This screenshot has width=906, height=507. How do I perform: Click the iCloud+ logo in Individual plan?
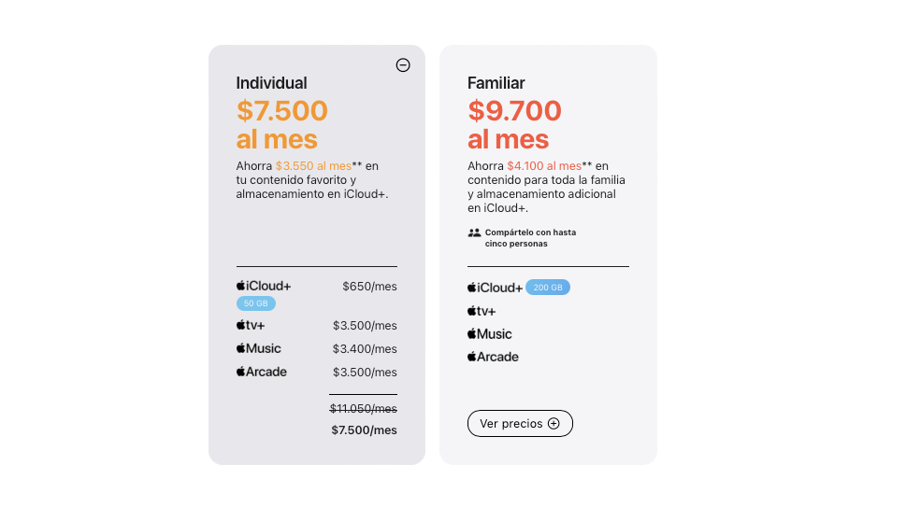pos(264,286)
